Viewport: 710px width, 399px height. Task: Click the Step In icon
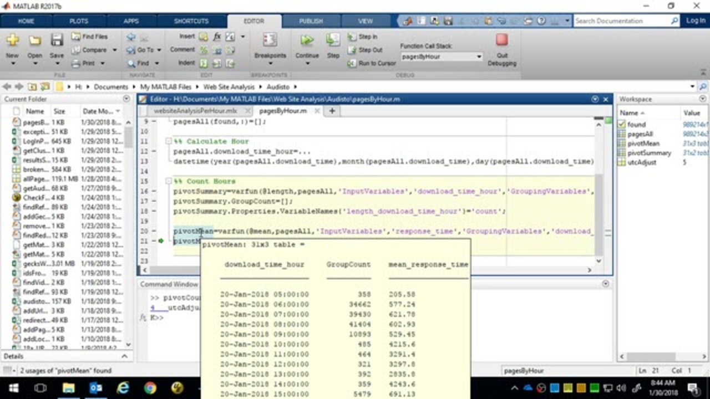[x=352, y=37]
